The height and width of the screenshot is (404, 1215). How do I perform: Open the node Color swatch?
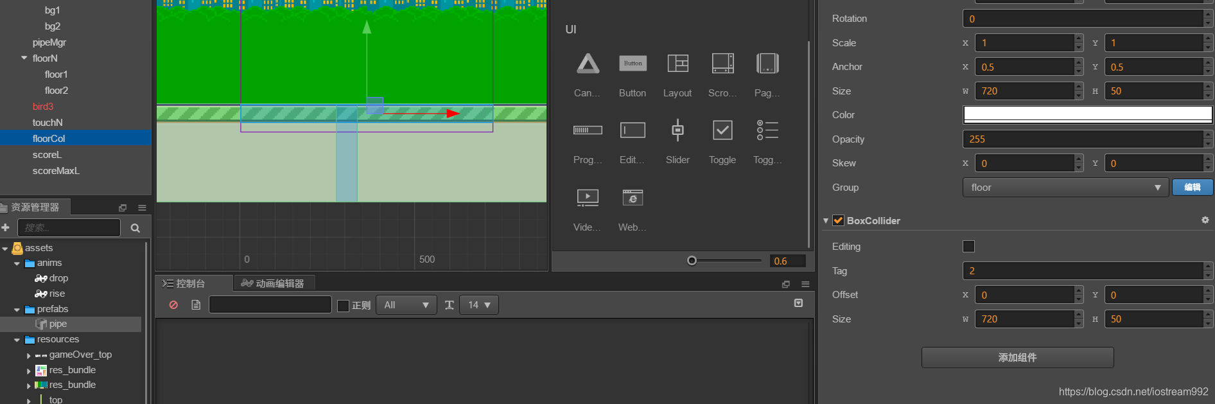point(1088,114)
